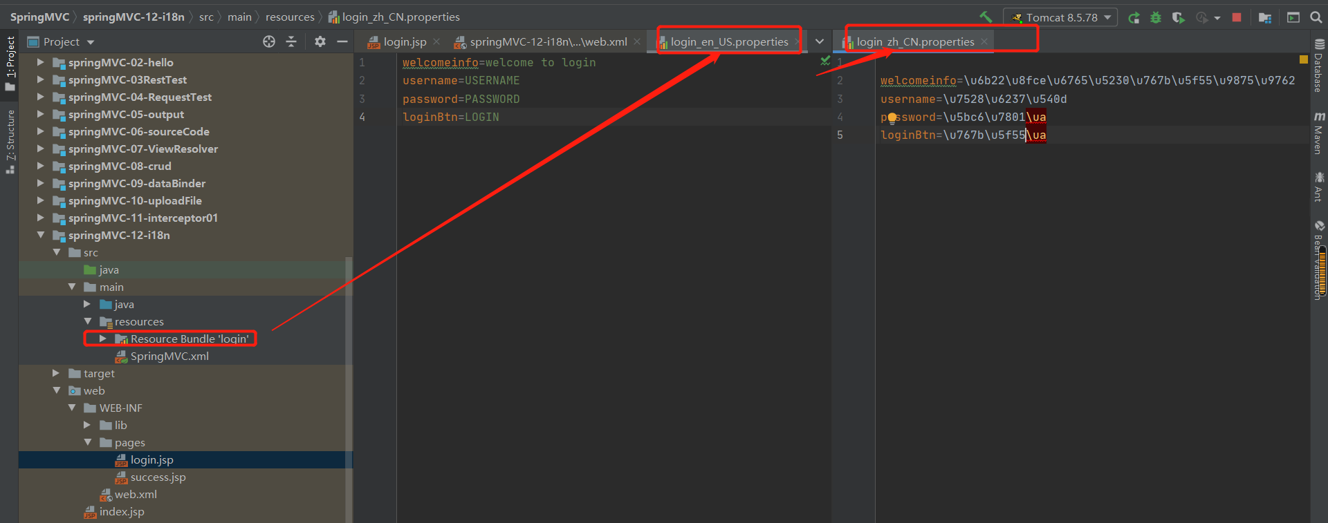Collapse the src folder

[57, 252]
